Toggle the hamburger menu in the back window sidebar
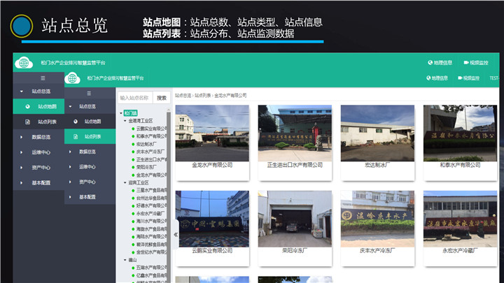504x283 pixels. [x=43, y=78]
